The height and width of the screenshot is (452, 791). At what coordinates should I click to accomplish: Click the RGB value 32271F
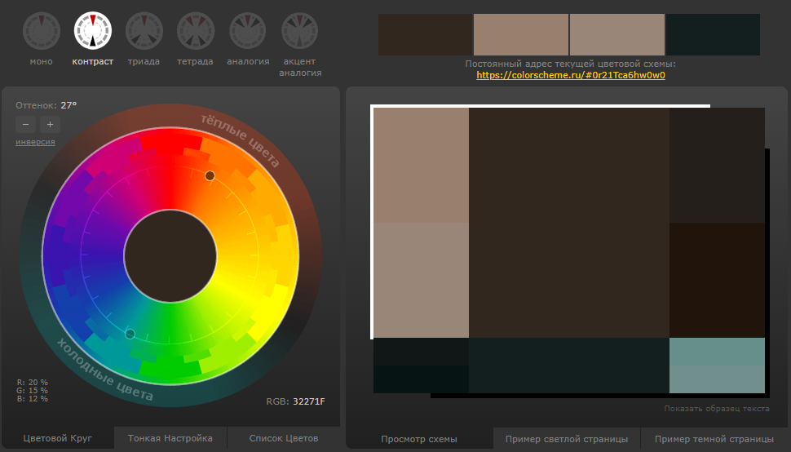pos(309,401)
